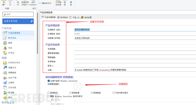196x105 pixels.
Task: Click the 产品信息 sidebar heading
Action: point(7,28)
